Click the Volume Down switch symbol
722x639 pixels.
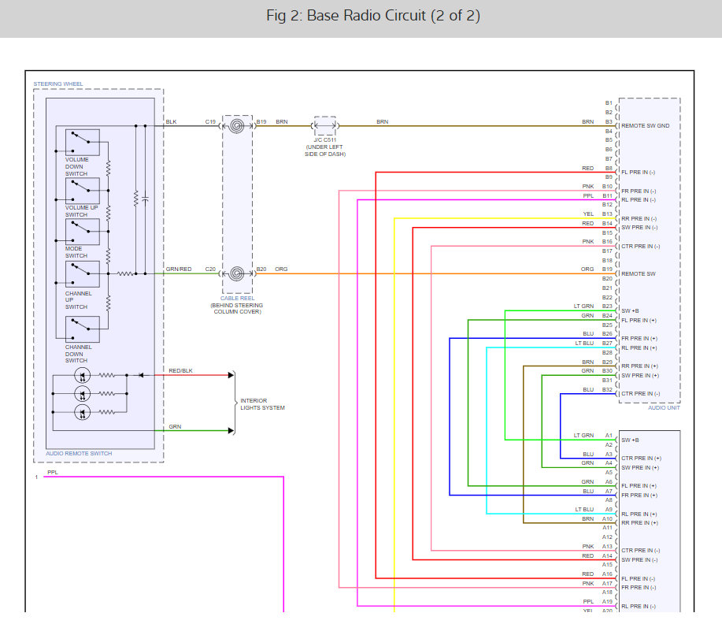pyautogui.click(x=83, y=143)
